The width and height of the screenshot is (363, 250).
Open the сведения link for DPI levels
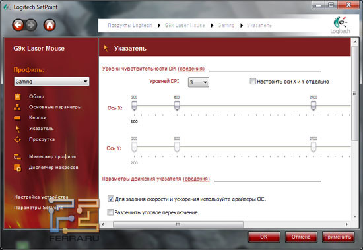tap(191, 69)
